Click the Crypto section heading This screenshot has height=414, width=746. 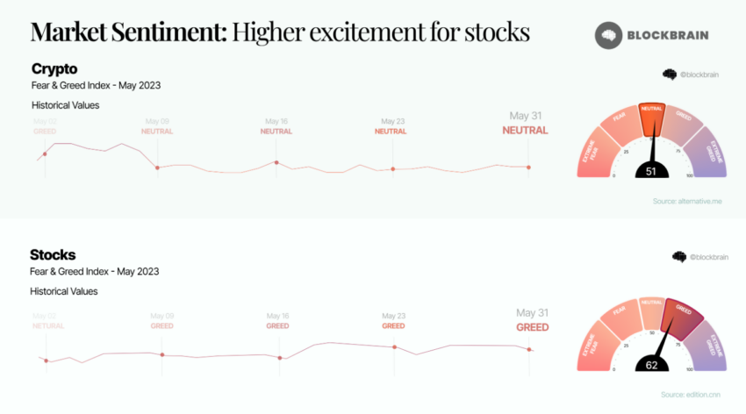[54, 69]
